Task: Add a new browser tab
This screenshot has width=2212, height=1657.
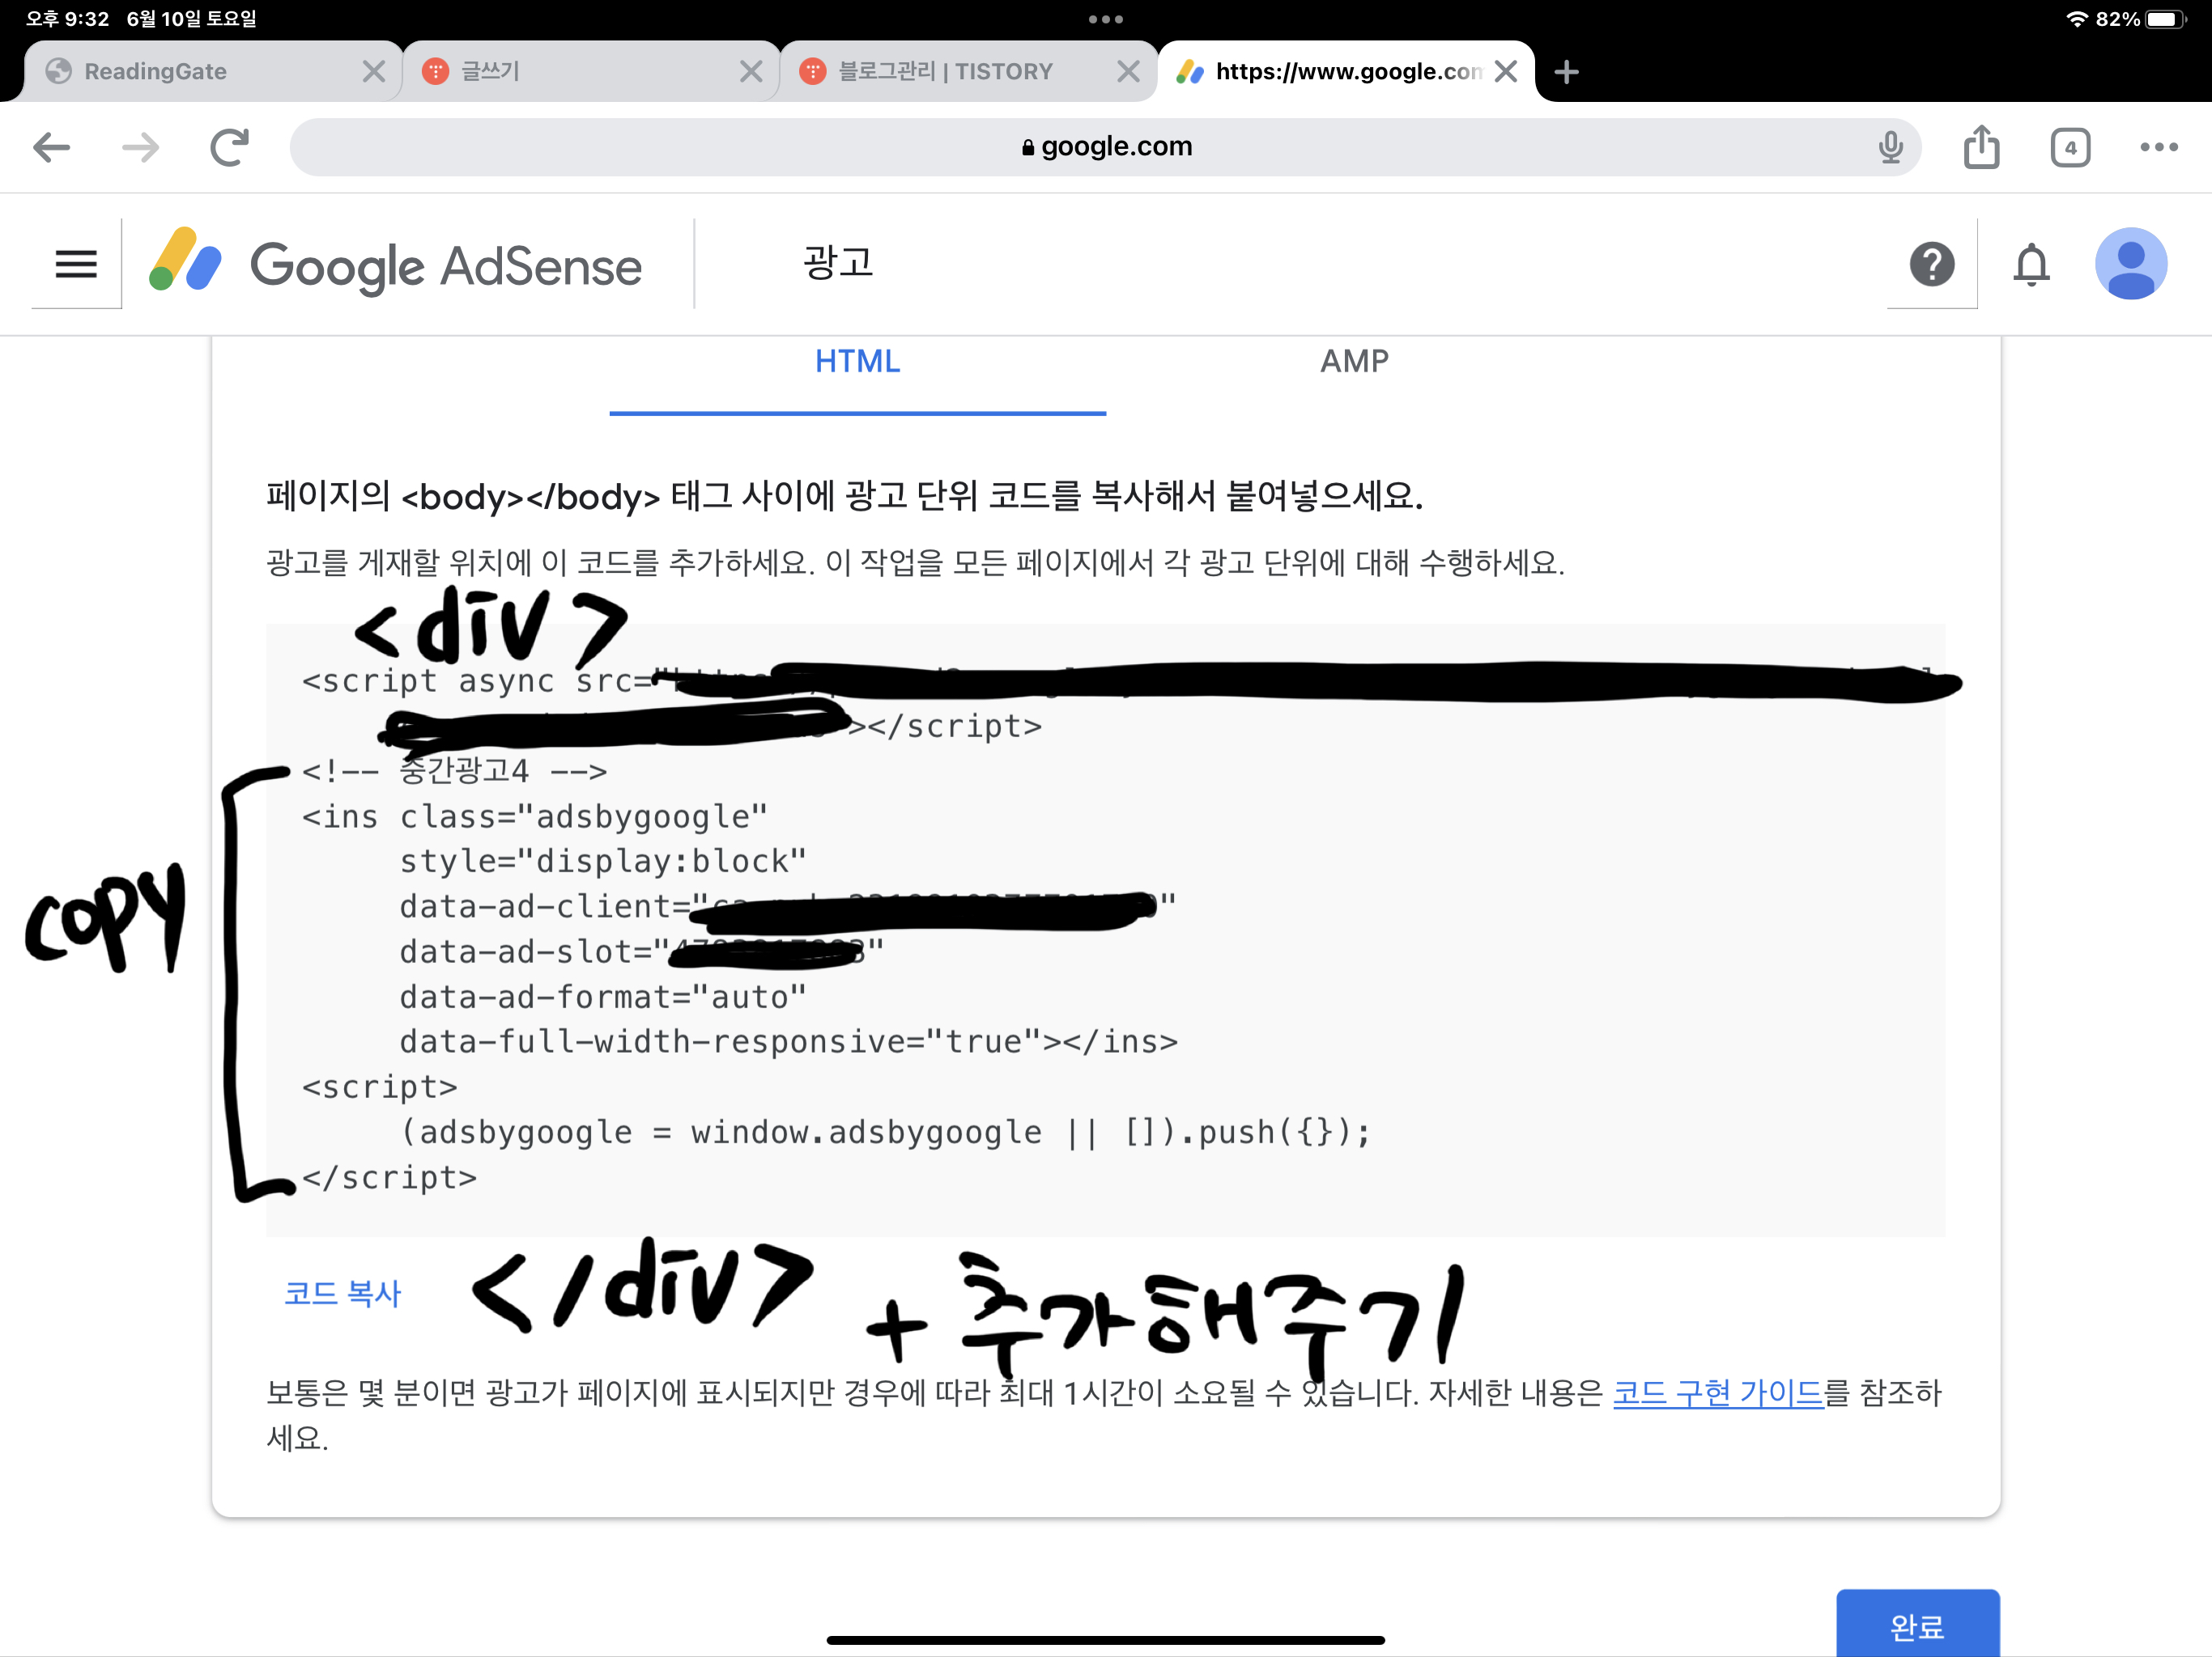Action: 1566,72
